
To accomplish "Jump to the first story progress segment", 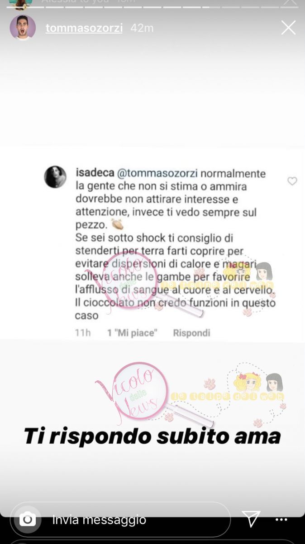I will [x=15, y=7].
